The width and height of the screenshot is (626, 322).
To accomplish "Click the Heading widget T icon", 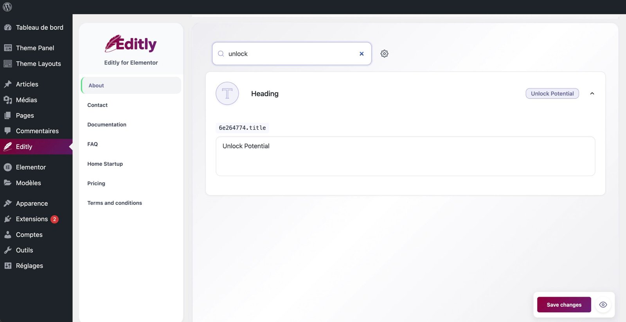I will pos(227,93).
